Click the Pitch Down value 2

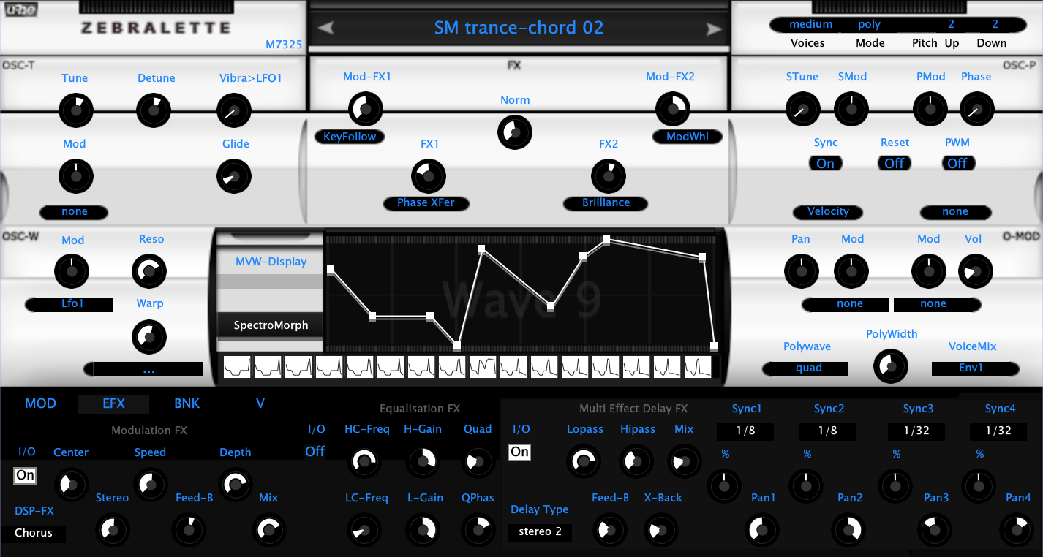(x=995, y=24)
